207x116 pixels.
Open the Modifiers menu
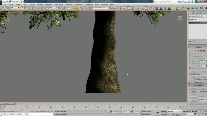click(40, 4)
